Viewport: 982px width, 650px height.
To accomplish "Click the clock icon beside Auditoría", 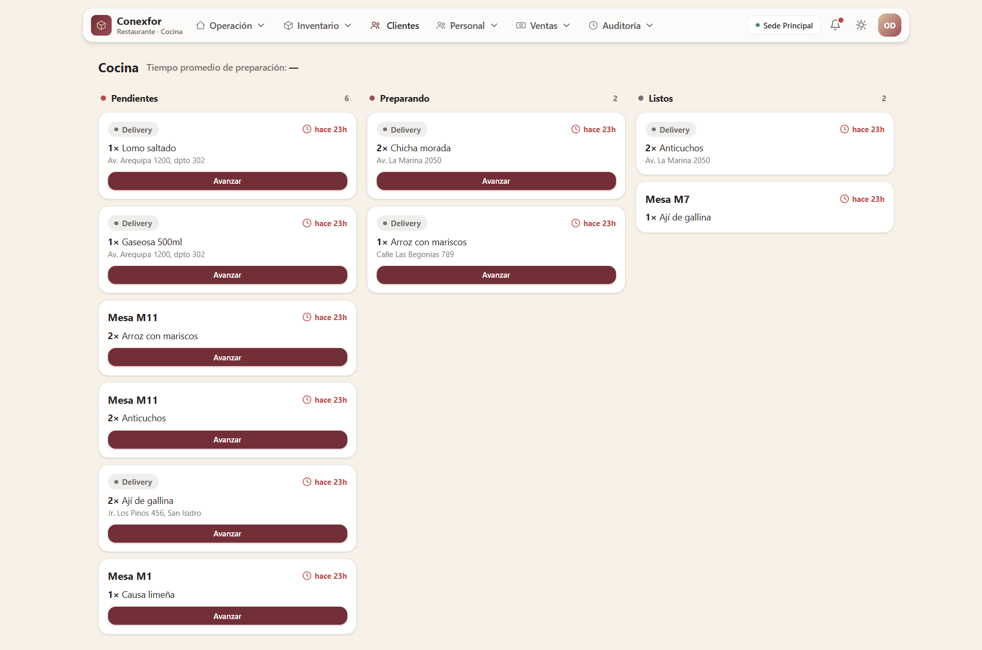I will 593,25.
